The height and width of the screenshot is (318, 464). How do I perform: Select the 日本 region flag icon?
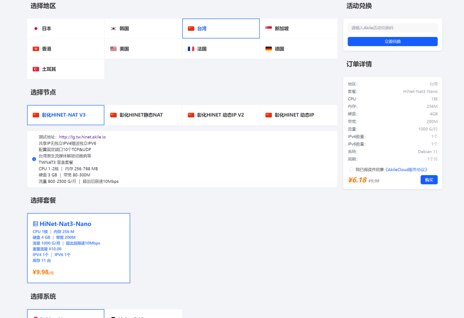[x=36, y=28]
